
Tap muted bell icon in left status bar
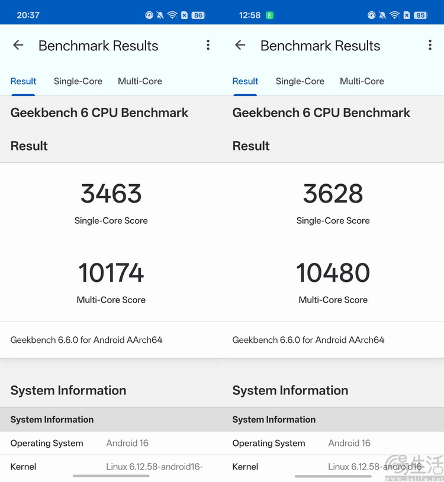[x=160, y=15]
